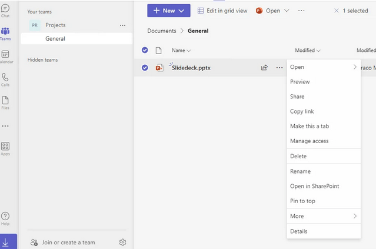376x249 pixels.
Task: Open the Apps icon in sidebar
Action: point(5,148)
